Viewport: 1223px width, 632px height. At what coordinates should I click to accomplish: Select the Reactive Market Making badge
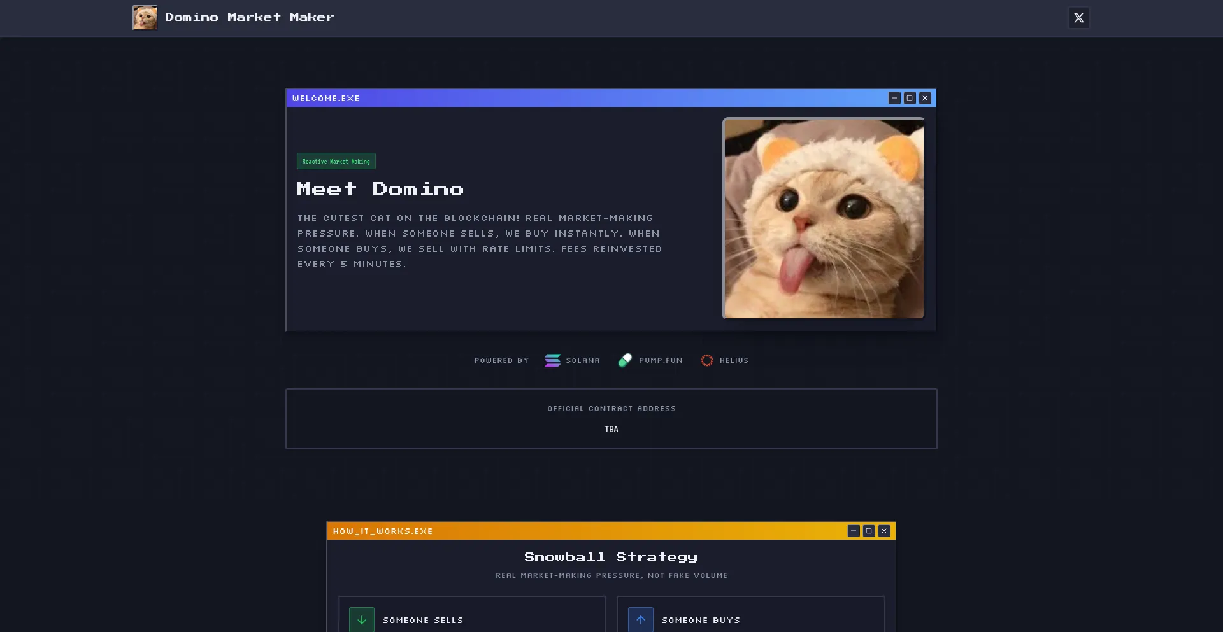point(336,161)
